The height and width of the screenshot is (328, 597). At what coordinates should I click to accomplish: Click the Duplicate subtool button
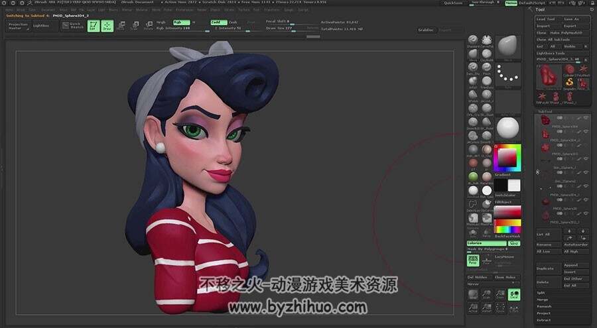(548, 268)
